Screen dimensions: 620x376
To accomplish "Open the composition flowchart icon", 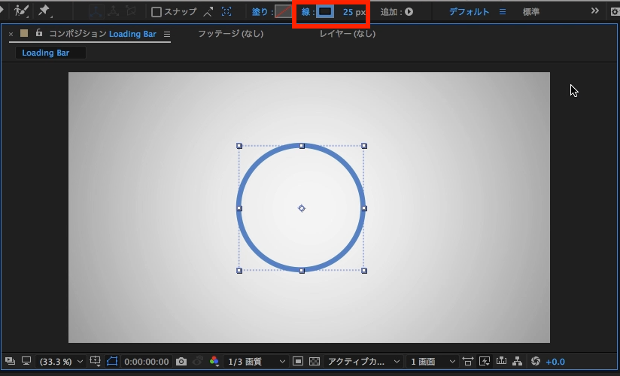I will 517,361.
